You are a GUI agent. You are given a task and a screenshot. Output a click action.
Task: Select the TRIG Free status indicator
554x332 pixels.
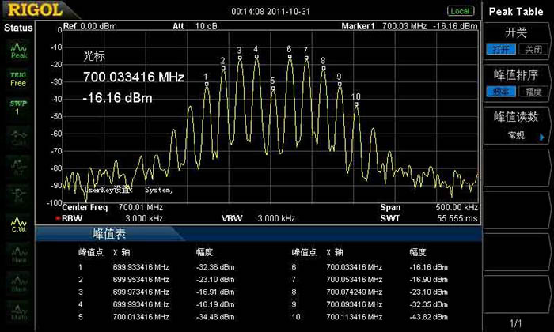pos(17,78)
